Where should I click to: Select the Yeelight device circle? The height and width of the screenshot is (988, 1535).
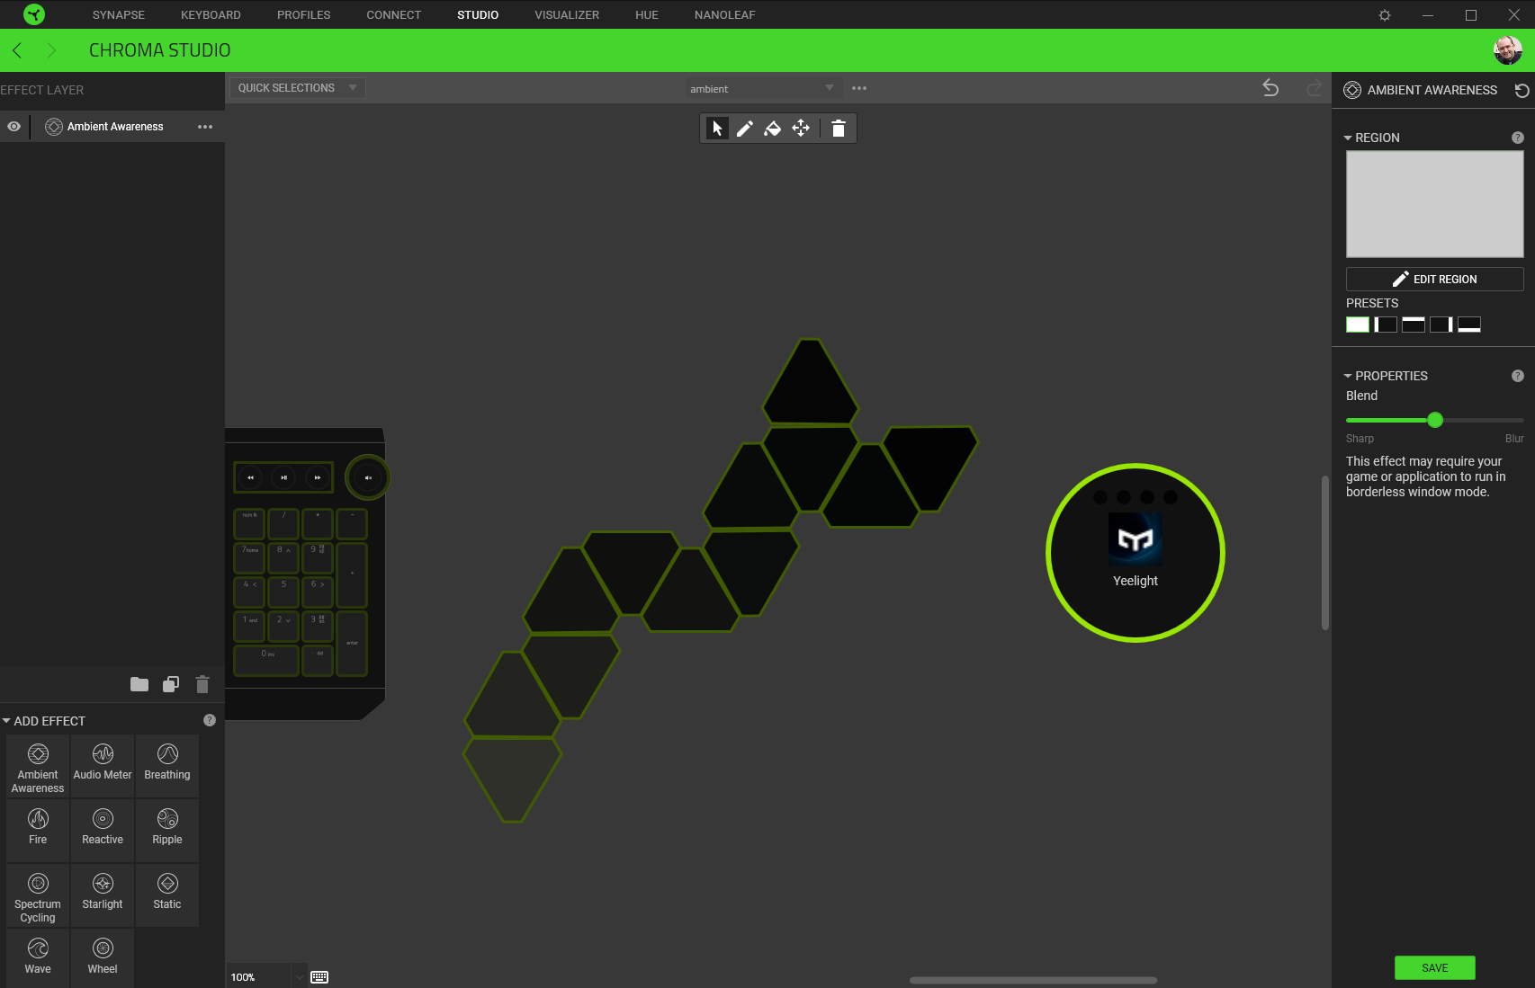pyautogui.click(x=1136, y=553)
